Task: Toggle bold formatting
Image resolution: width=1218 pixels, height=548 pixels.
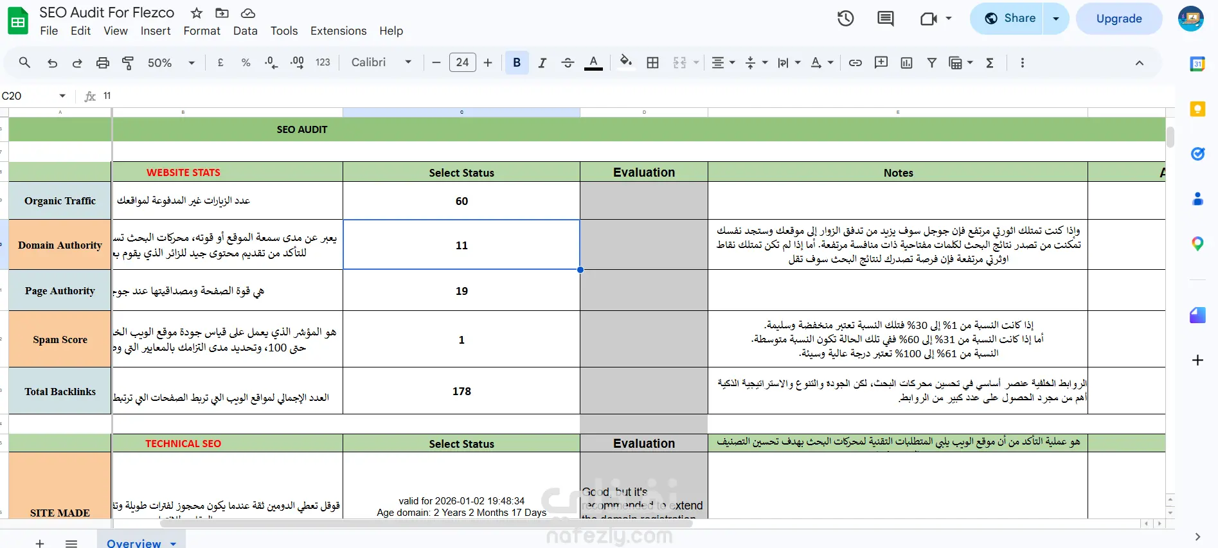Action: [517, 62]
